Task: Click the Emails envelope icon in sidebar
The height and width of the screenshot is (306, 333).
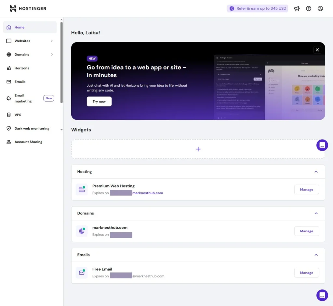Action: tap(9, 82)
